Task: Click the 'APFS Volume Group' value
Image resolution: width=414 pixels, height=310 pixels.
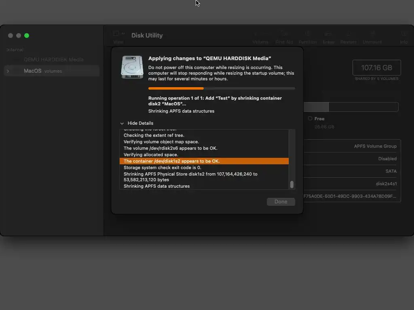Action: 375,146
